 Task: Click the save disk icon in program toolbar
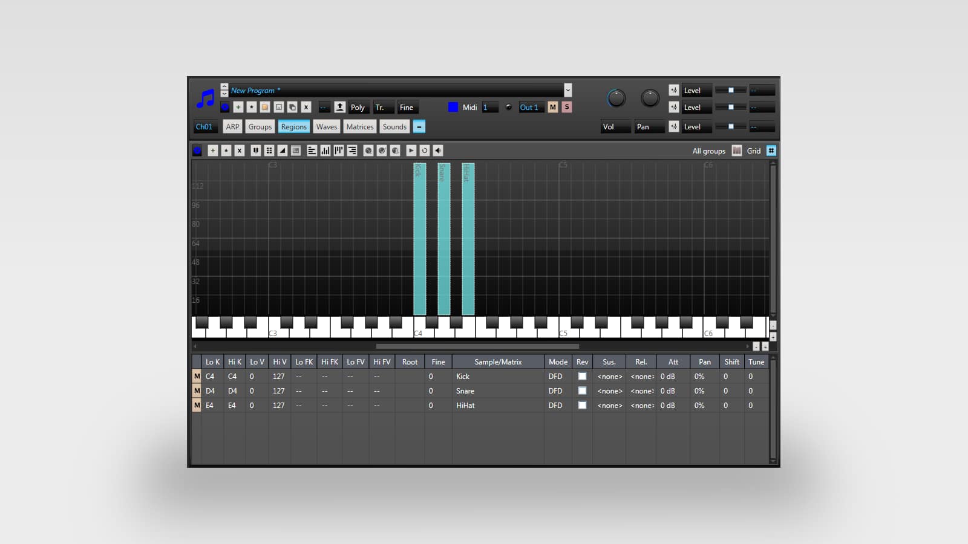coord(279,107)
